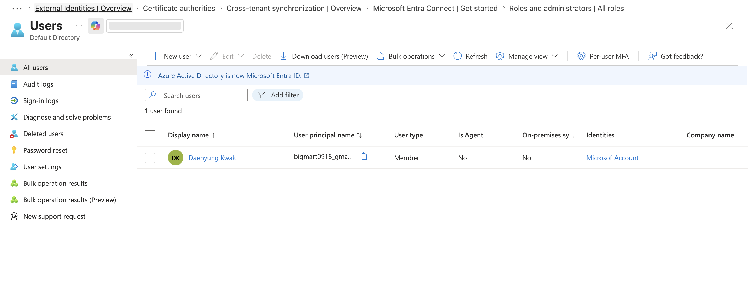Click the On-premises sync column header

[548, 135]
